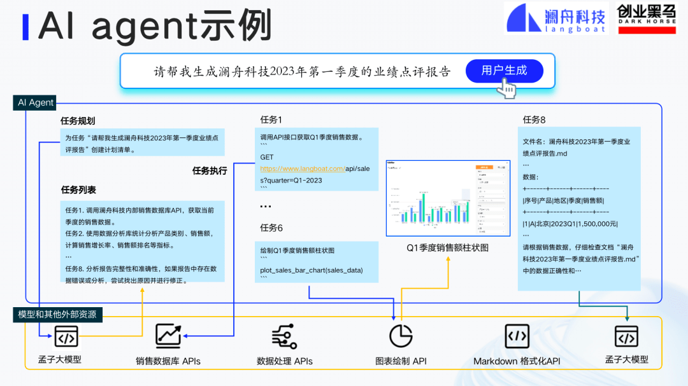Click the 图表绘制 API pie chart icon
Viewport: 688px width, 386px height.
(401, 336)
